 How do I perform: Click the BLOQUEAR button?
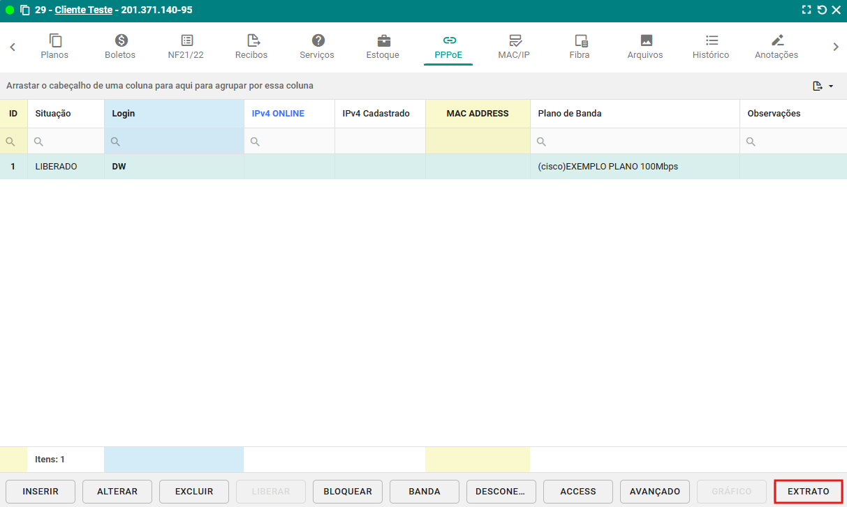(x=348, y=492)
